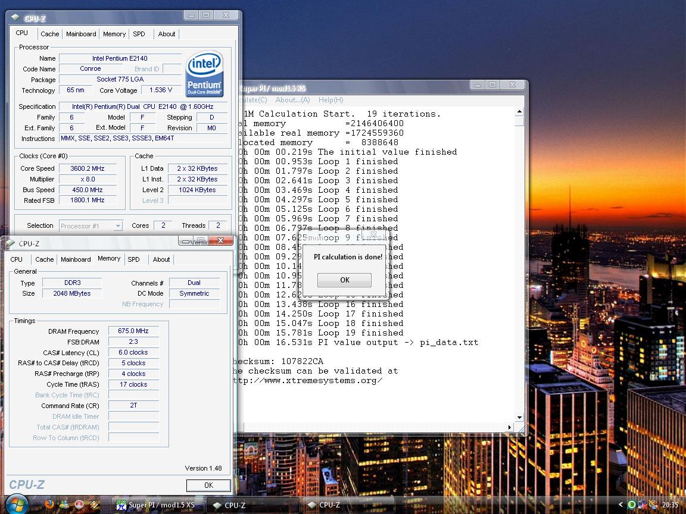Open the About...(A) menu in Super PI
686x514 pixels.
coord(293,100)
